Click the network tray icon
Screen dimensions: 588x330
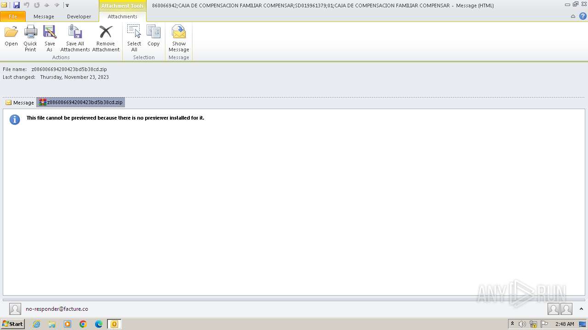[x=533, y=324]
